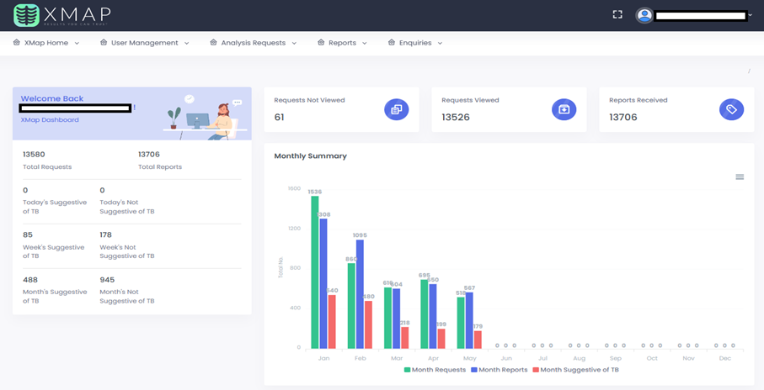Click the user profile avatar

(644, 15)
